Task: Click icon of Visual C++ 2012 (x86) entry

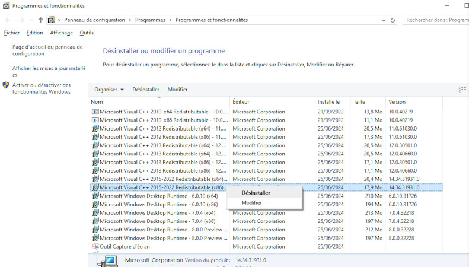Action: (x=95, y=137)
